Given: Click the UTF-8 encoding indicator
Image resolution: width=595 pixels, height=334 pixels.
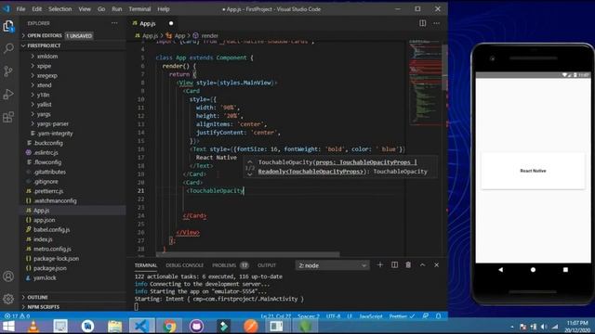Looking at the screenshot, I should pyautogui.click(x=333, y=315).
